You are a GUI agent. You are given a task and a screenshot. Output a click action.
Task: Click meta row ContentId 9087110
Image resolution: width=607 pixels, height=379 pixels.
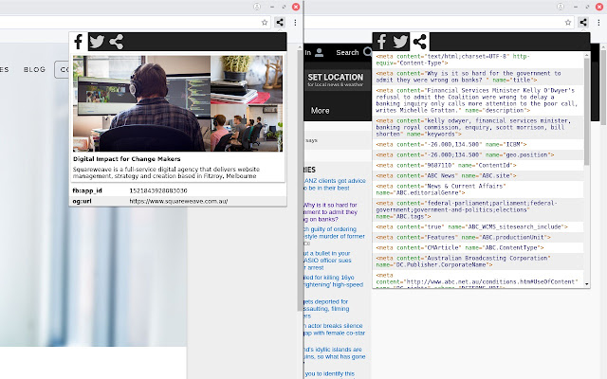478,165
